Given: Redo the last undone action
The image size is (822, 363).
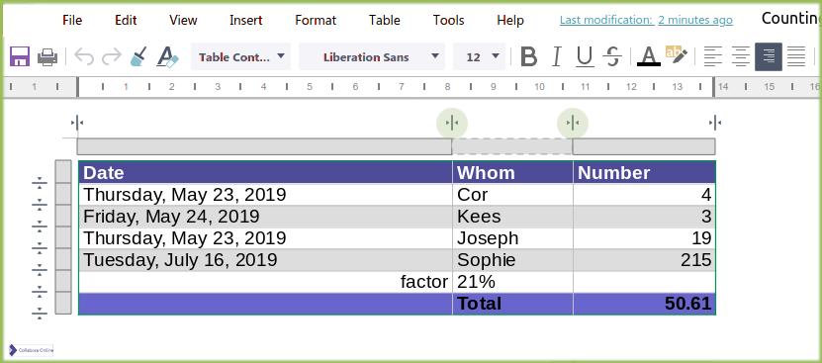Looking at the screenshot, I should tap(111, 56).
